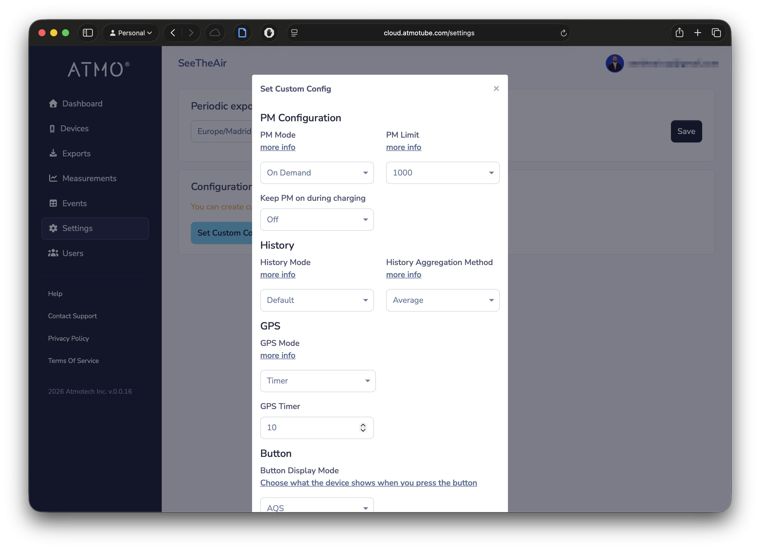Open Keep PM on during charging dropdown
The height and width of the screenshot is (550, 760).
tap(317, 219)
